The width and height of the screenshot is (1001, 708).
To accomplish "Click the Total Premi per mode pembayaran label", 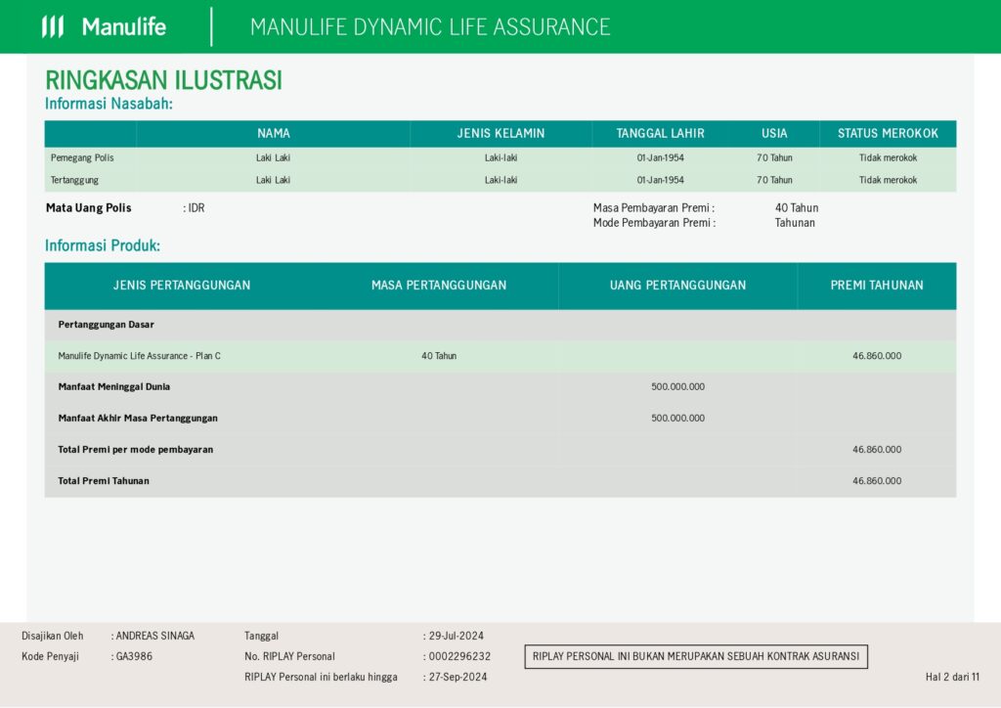I will [135, 450].
